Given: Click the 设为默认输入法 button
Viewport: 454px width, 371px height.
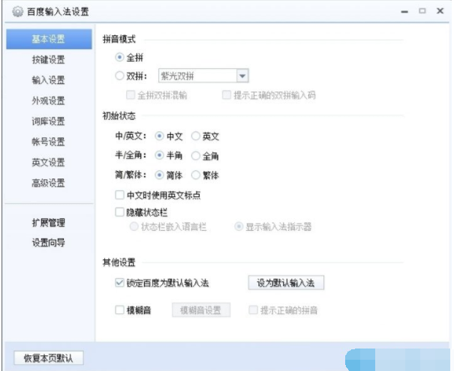Looking at the screenshot, I should click(285, 283).
